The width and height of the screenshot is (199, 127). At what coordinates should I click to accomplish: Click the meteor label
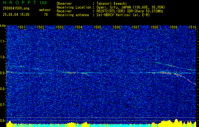pyautogui.click(x=45, y=10)
